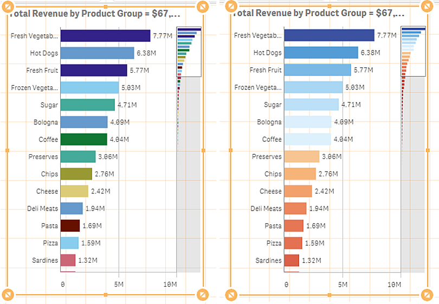Click top-right corner resize handle of left chart
This screenshot has height=304, width=439.
click(x=203, y=7)
